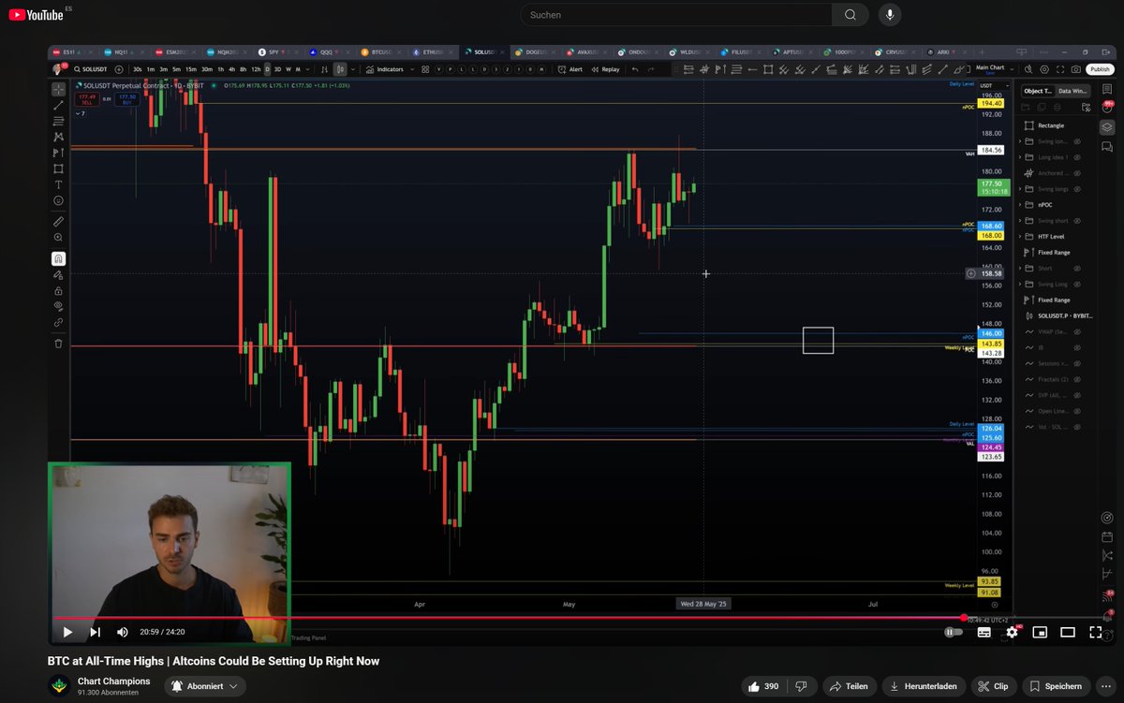Viewport: 1124px width, 703px height.
Task: Activate the zoom-in tool in left toolbar
Action: coord(58,238)
